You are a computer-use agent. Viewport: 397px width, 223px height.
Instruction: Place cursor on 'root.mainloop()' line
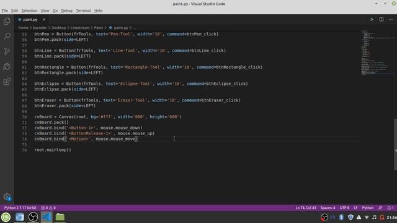53,150
